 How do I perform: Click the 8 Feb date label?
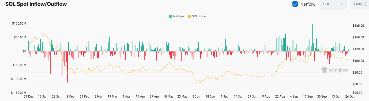pos(70,96)
